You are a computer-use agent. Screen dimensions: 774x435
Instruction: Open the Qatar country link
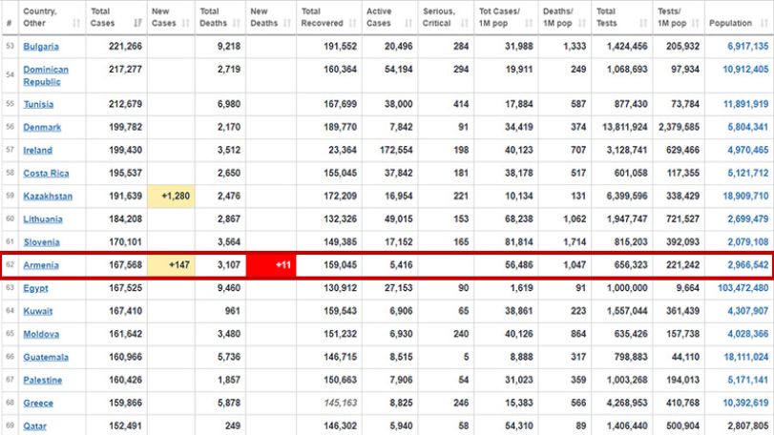pos(35,426)
